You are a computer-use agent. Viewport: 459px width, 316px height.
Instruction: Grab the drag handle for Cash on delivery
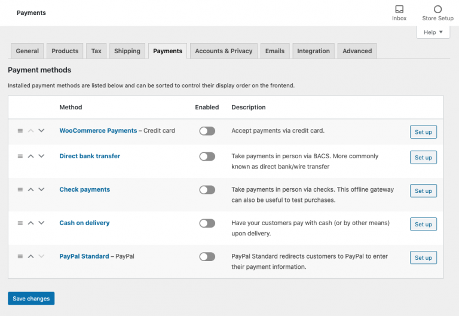pos(20,223)
